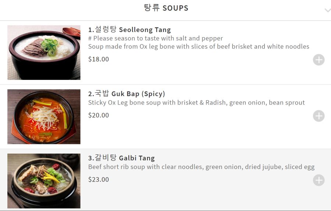Click the $18.00 price
Screen dimensions: 331x211
tap(99, 59)
